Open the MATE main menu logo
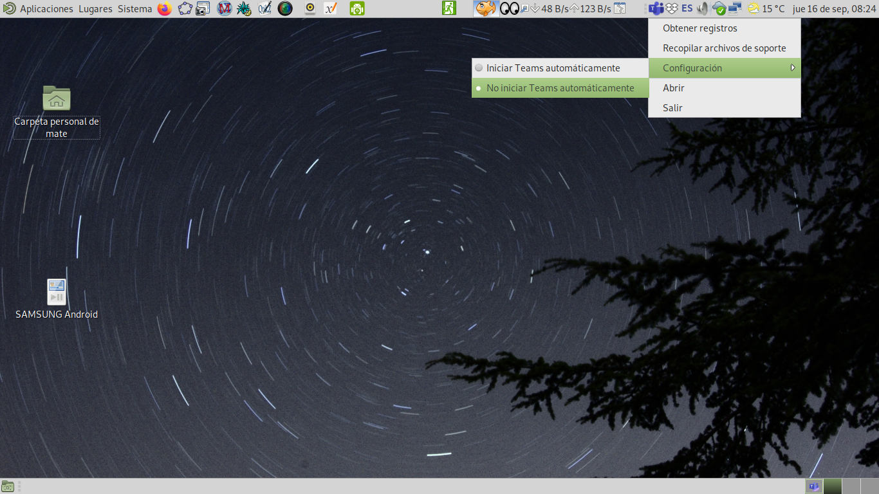Screen dimensions: 879x494 pyautogui.click(x=9, y=8)
